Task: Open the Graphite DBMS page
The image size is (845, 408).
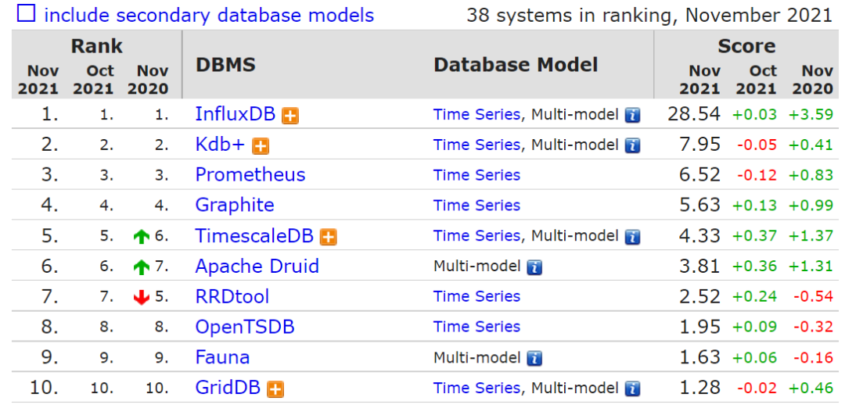Action: [235, 206]
